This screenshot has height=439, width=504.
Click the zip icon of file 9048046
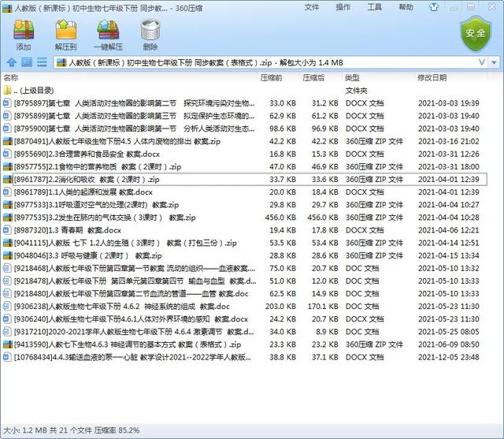click(x=7, y=255)
